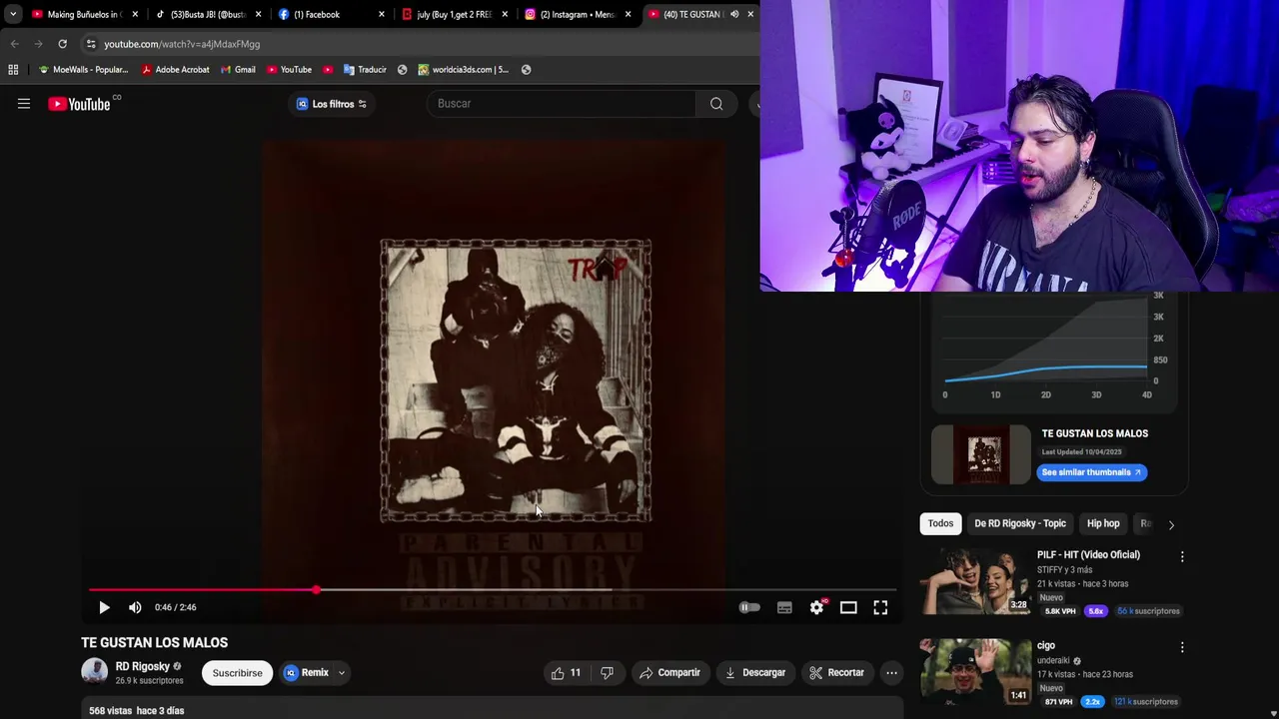Click See similar thumbnails link
Viewport: 1279px width, 719px height.
coord(1091,472)
